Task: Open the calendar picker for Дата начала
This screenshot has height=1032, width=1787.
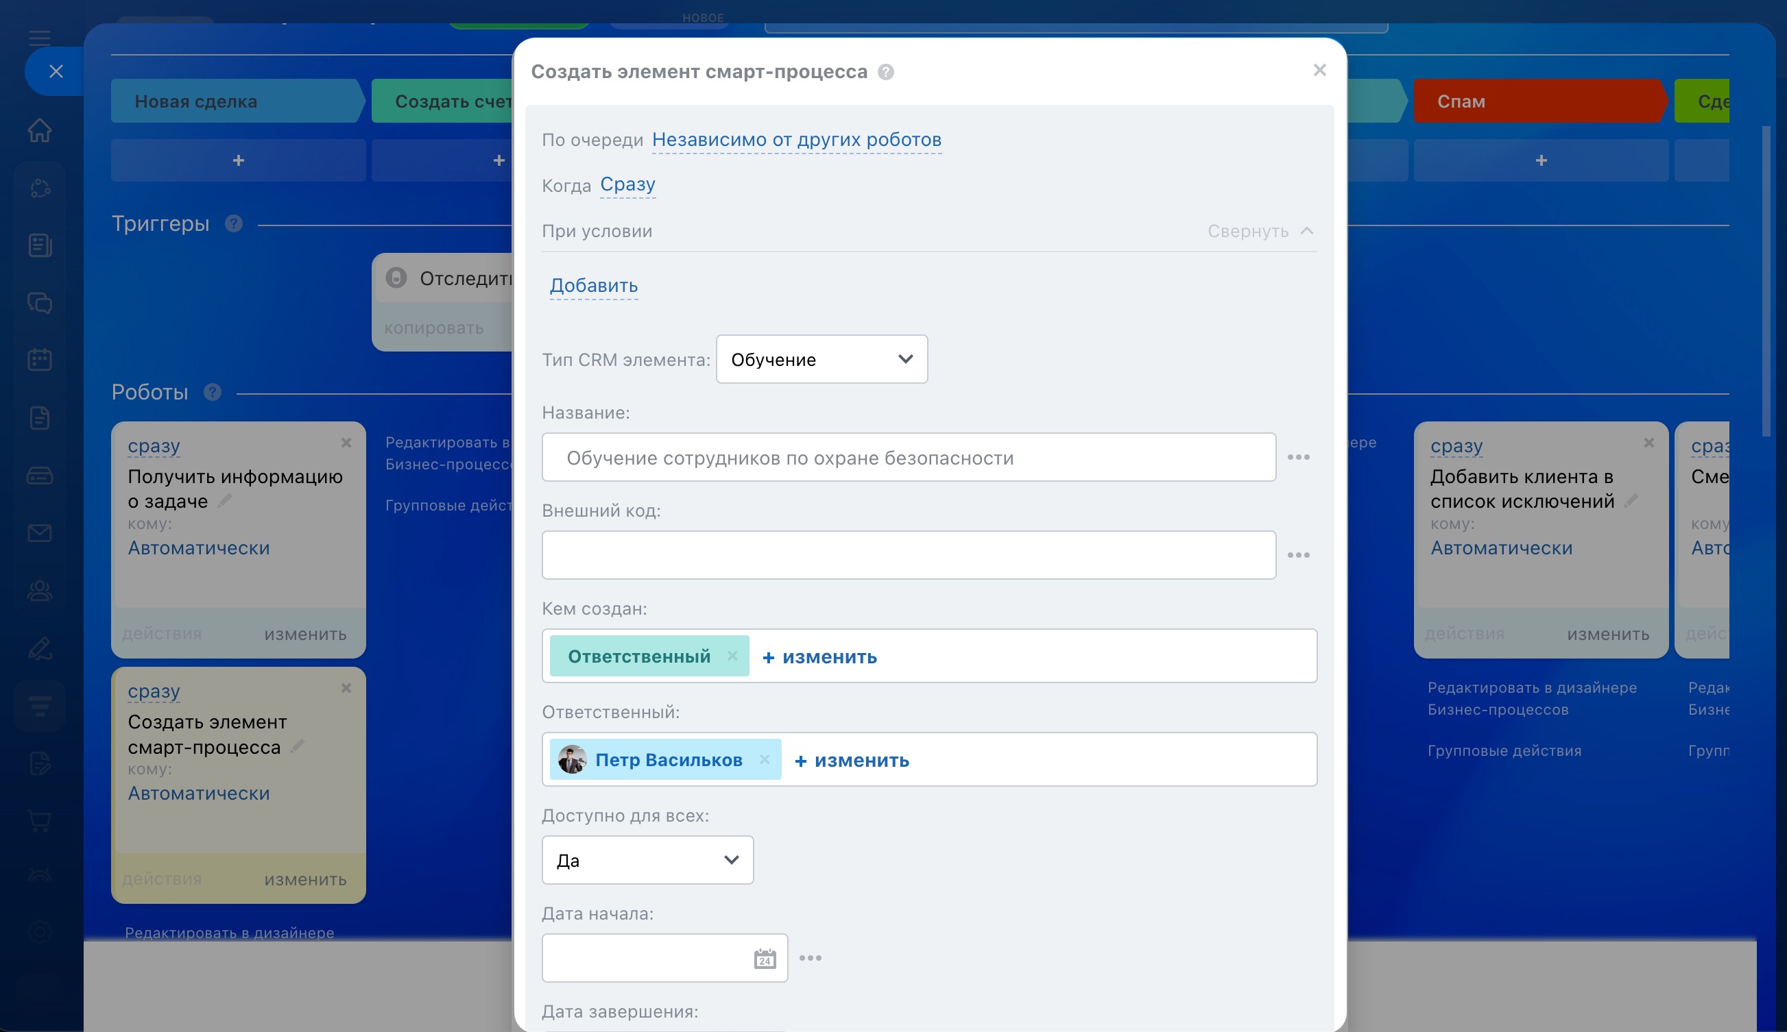Action: [765, 958]
